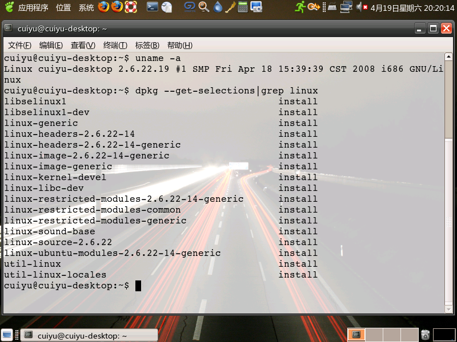
Task: Click 'linux-kernel-devel' package text
Action: tap(55, 177)
